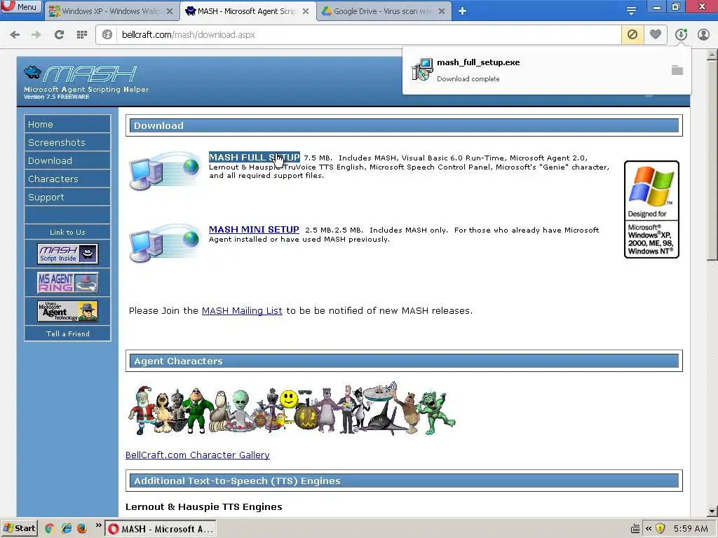
Task: Open the Windows Start button
Action: tap(19, 528)
